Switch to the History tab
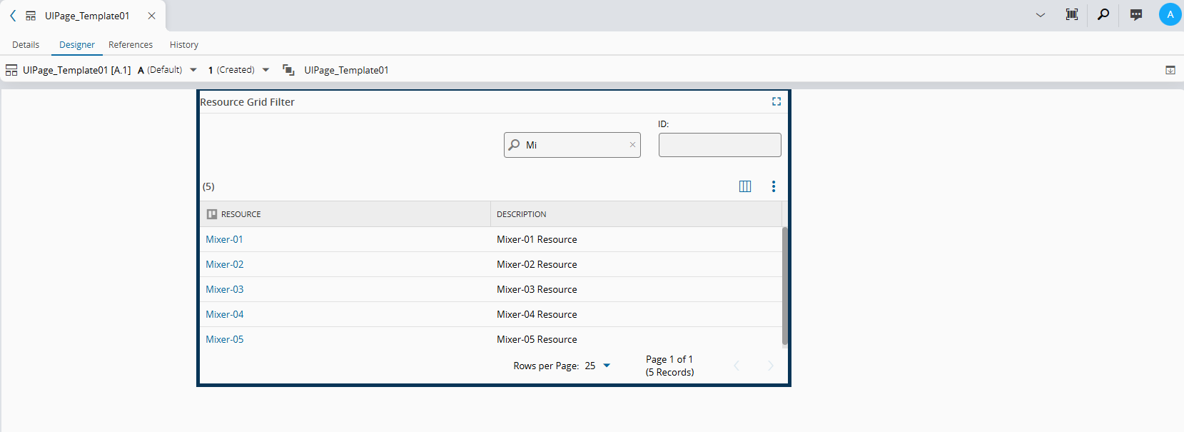 coord(184,44)
